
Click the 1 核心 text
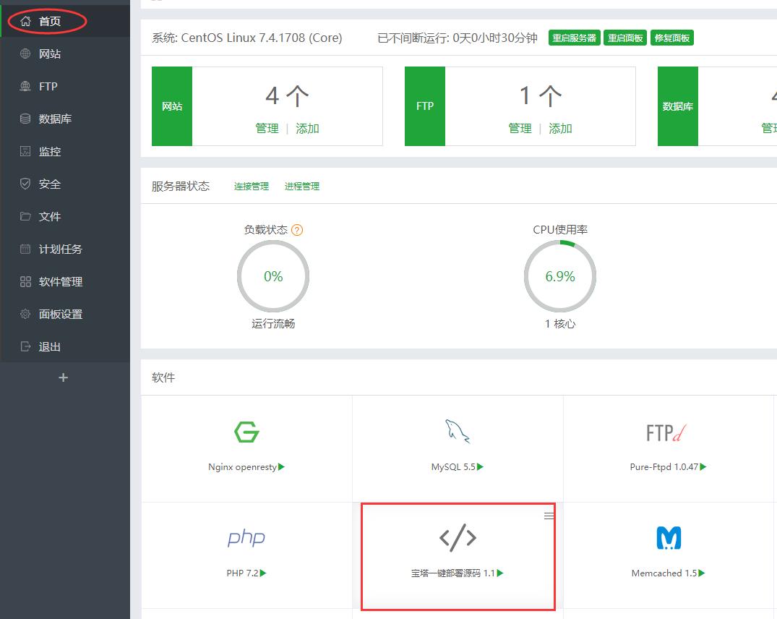point(560,324)
